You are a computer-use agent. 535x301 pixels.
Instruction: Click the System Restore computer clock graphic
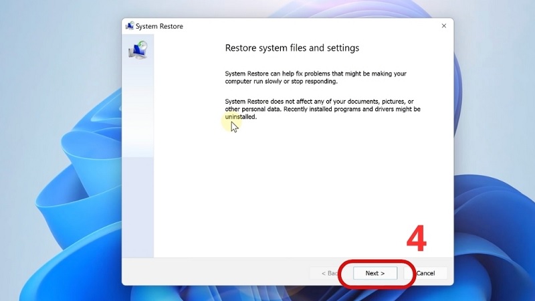[x=138, y=49]
